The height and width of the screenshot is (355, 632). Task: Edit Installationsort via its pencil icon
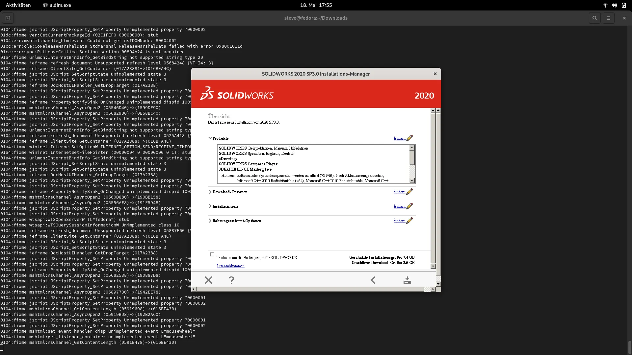pos(409,206)
